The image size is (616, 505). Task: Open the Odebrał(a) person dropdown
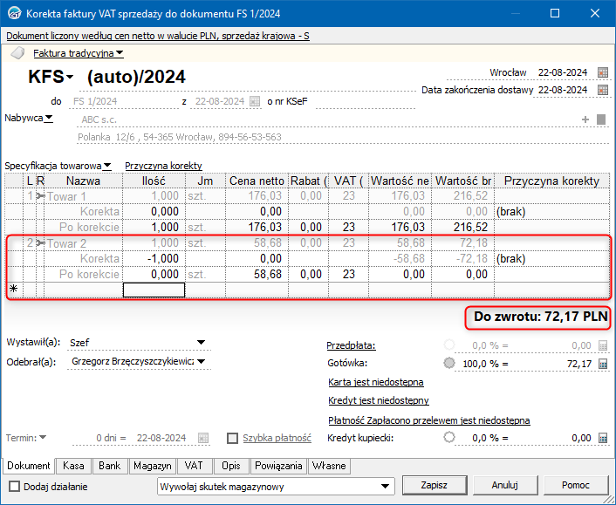coord(202,361)
